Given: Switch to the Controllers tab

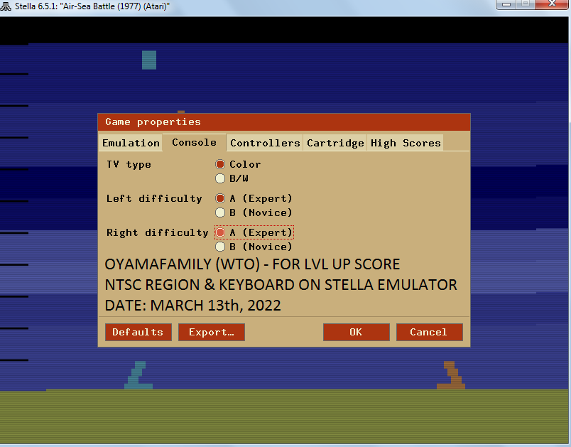Looking at the screenshot, I should 265,143.
